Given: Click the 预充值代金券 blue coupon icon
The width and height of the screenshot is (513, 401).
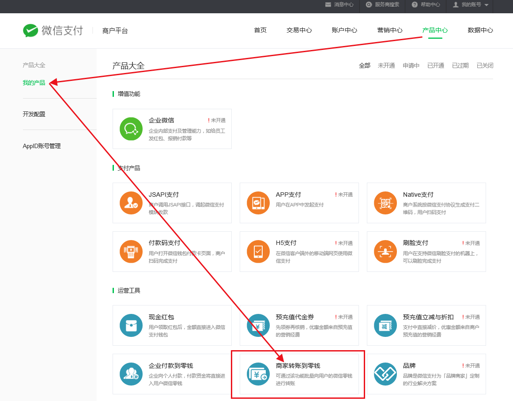Looking at the screenshot, I should coord(258,325).
